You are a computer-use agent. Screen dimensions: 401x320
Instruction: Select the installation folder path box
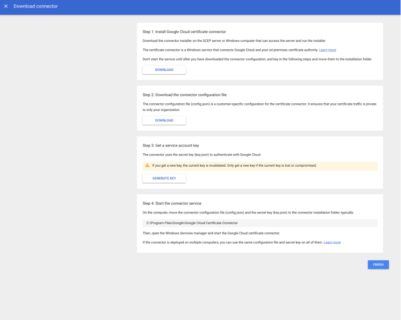(259, 223)
